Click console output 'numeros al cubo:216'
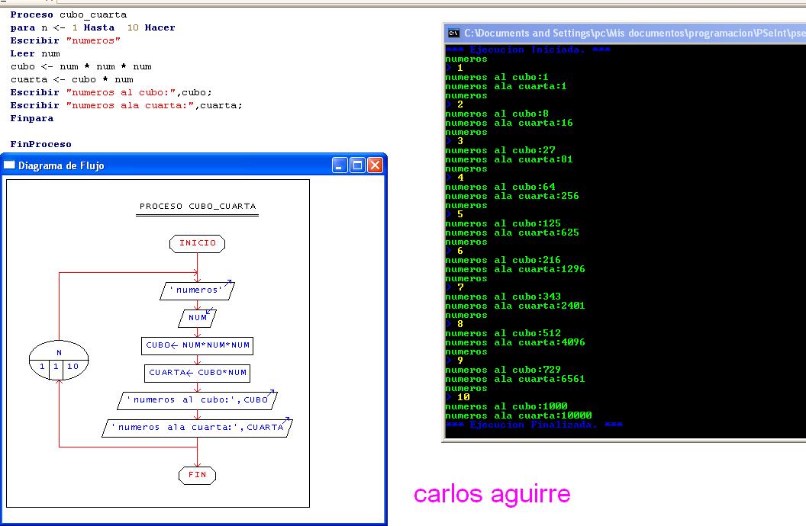 click(503, 260)
